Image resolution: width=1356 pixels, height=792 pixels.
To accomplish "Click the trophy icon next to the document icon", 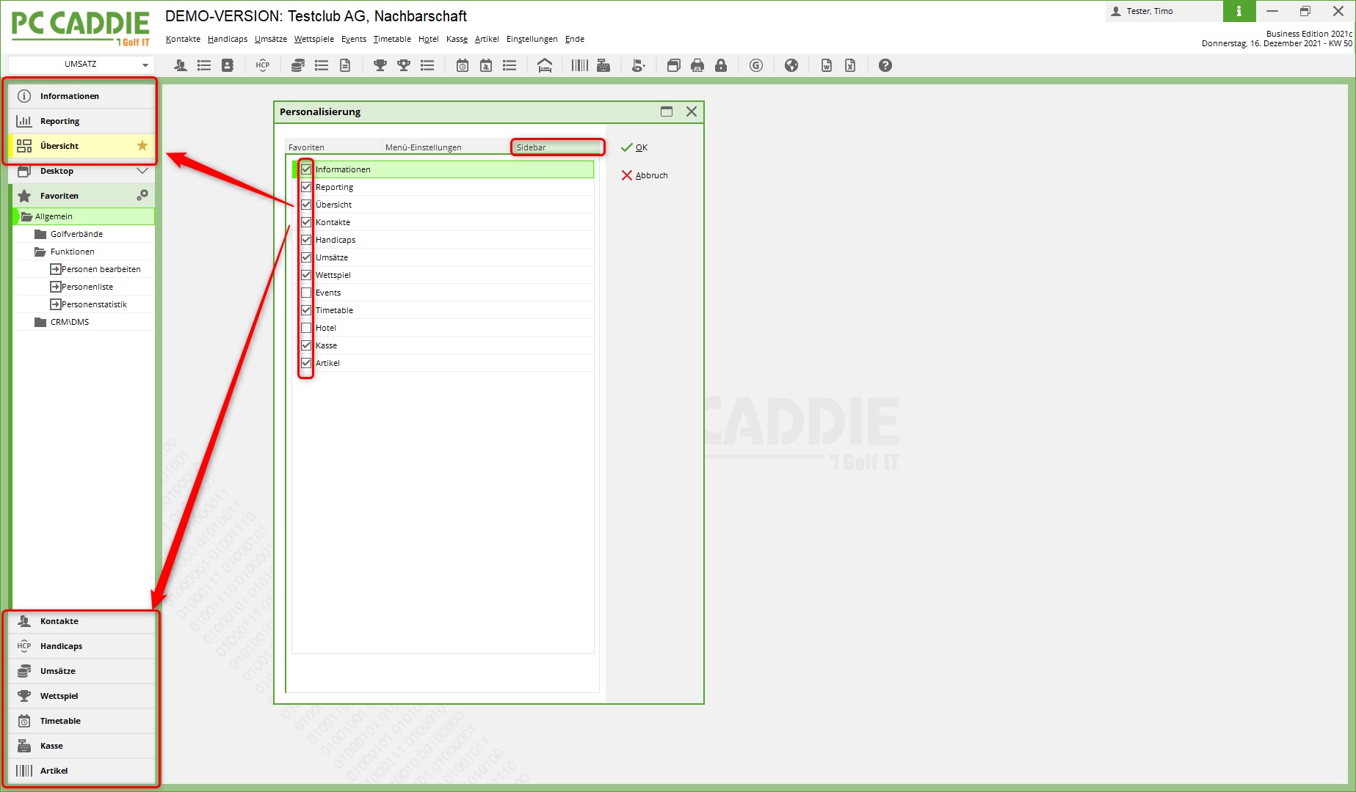I will pyautogui.click(x=380, y=65).
